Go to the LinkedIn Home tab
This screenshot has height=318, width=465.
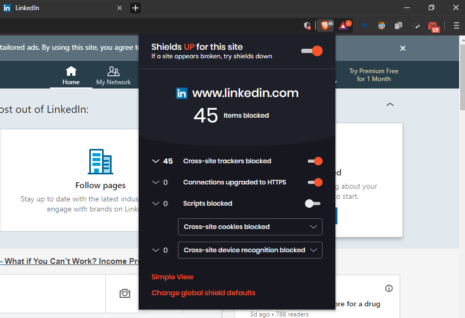71,75
